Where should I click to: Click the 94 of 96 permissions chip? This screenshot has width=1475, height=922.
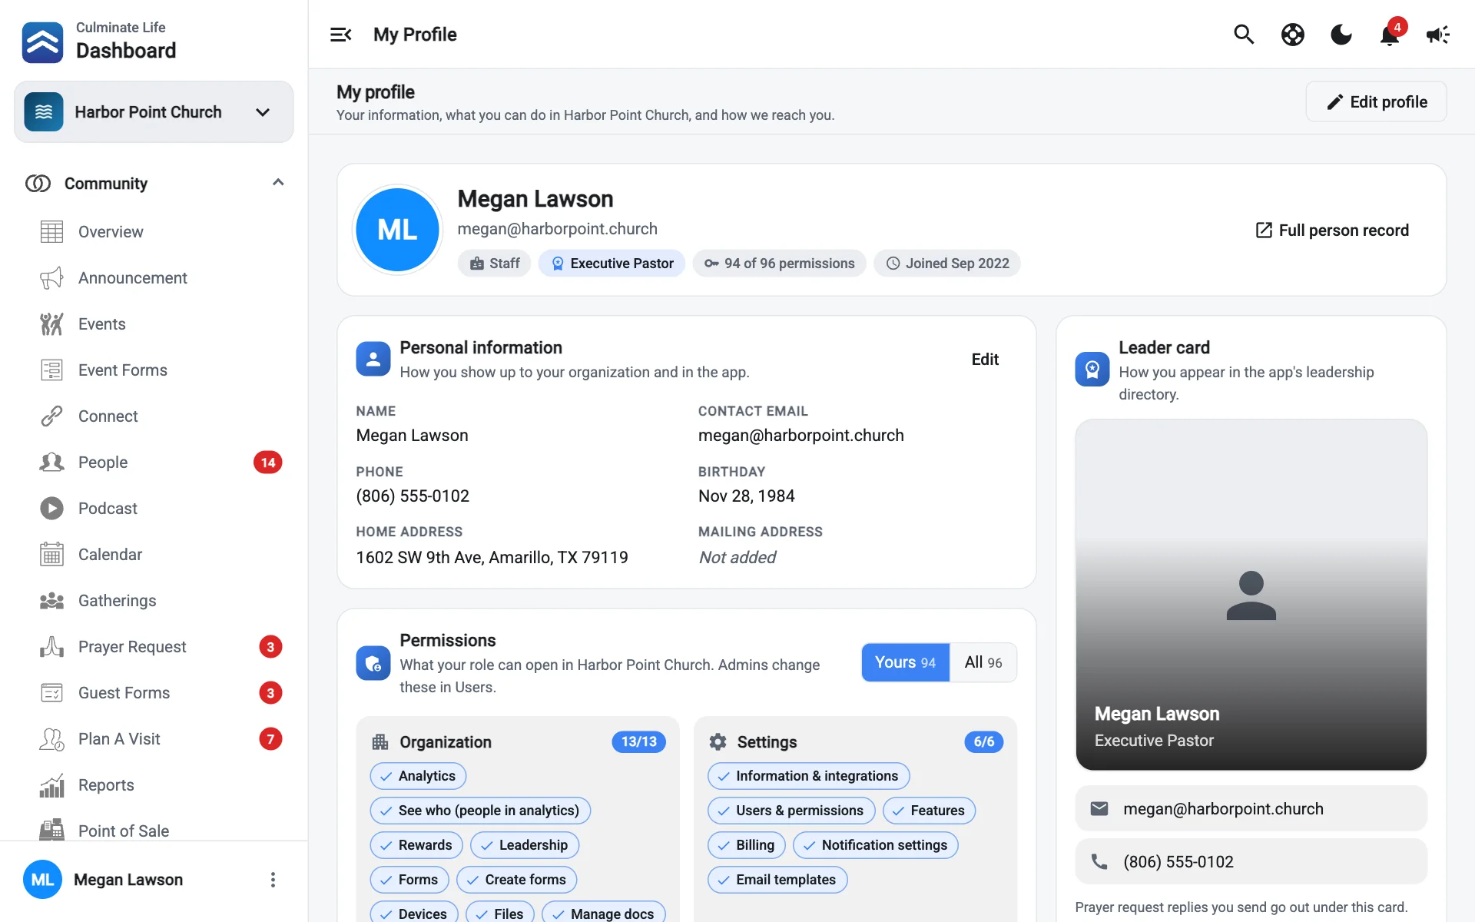(x=779, y=264)
